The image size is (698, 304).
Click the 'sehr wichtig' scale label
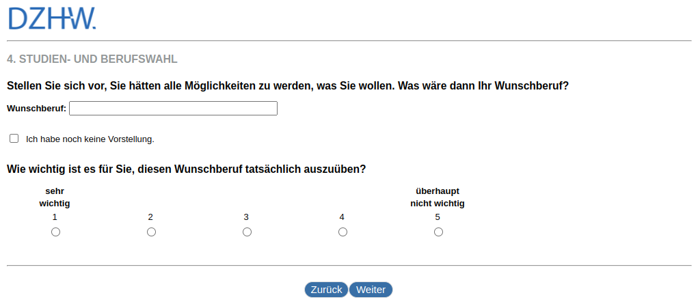point(55,197)
